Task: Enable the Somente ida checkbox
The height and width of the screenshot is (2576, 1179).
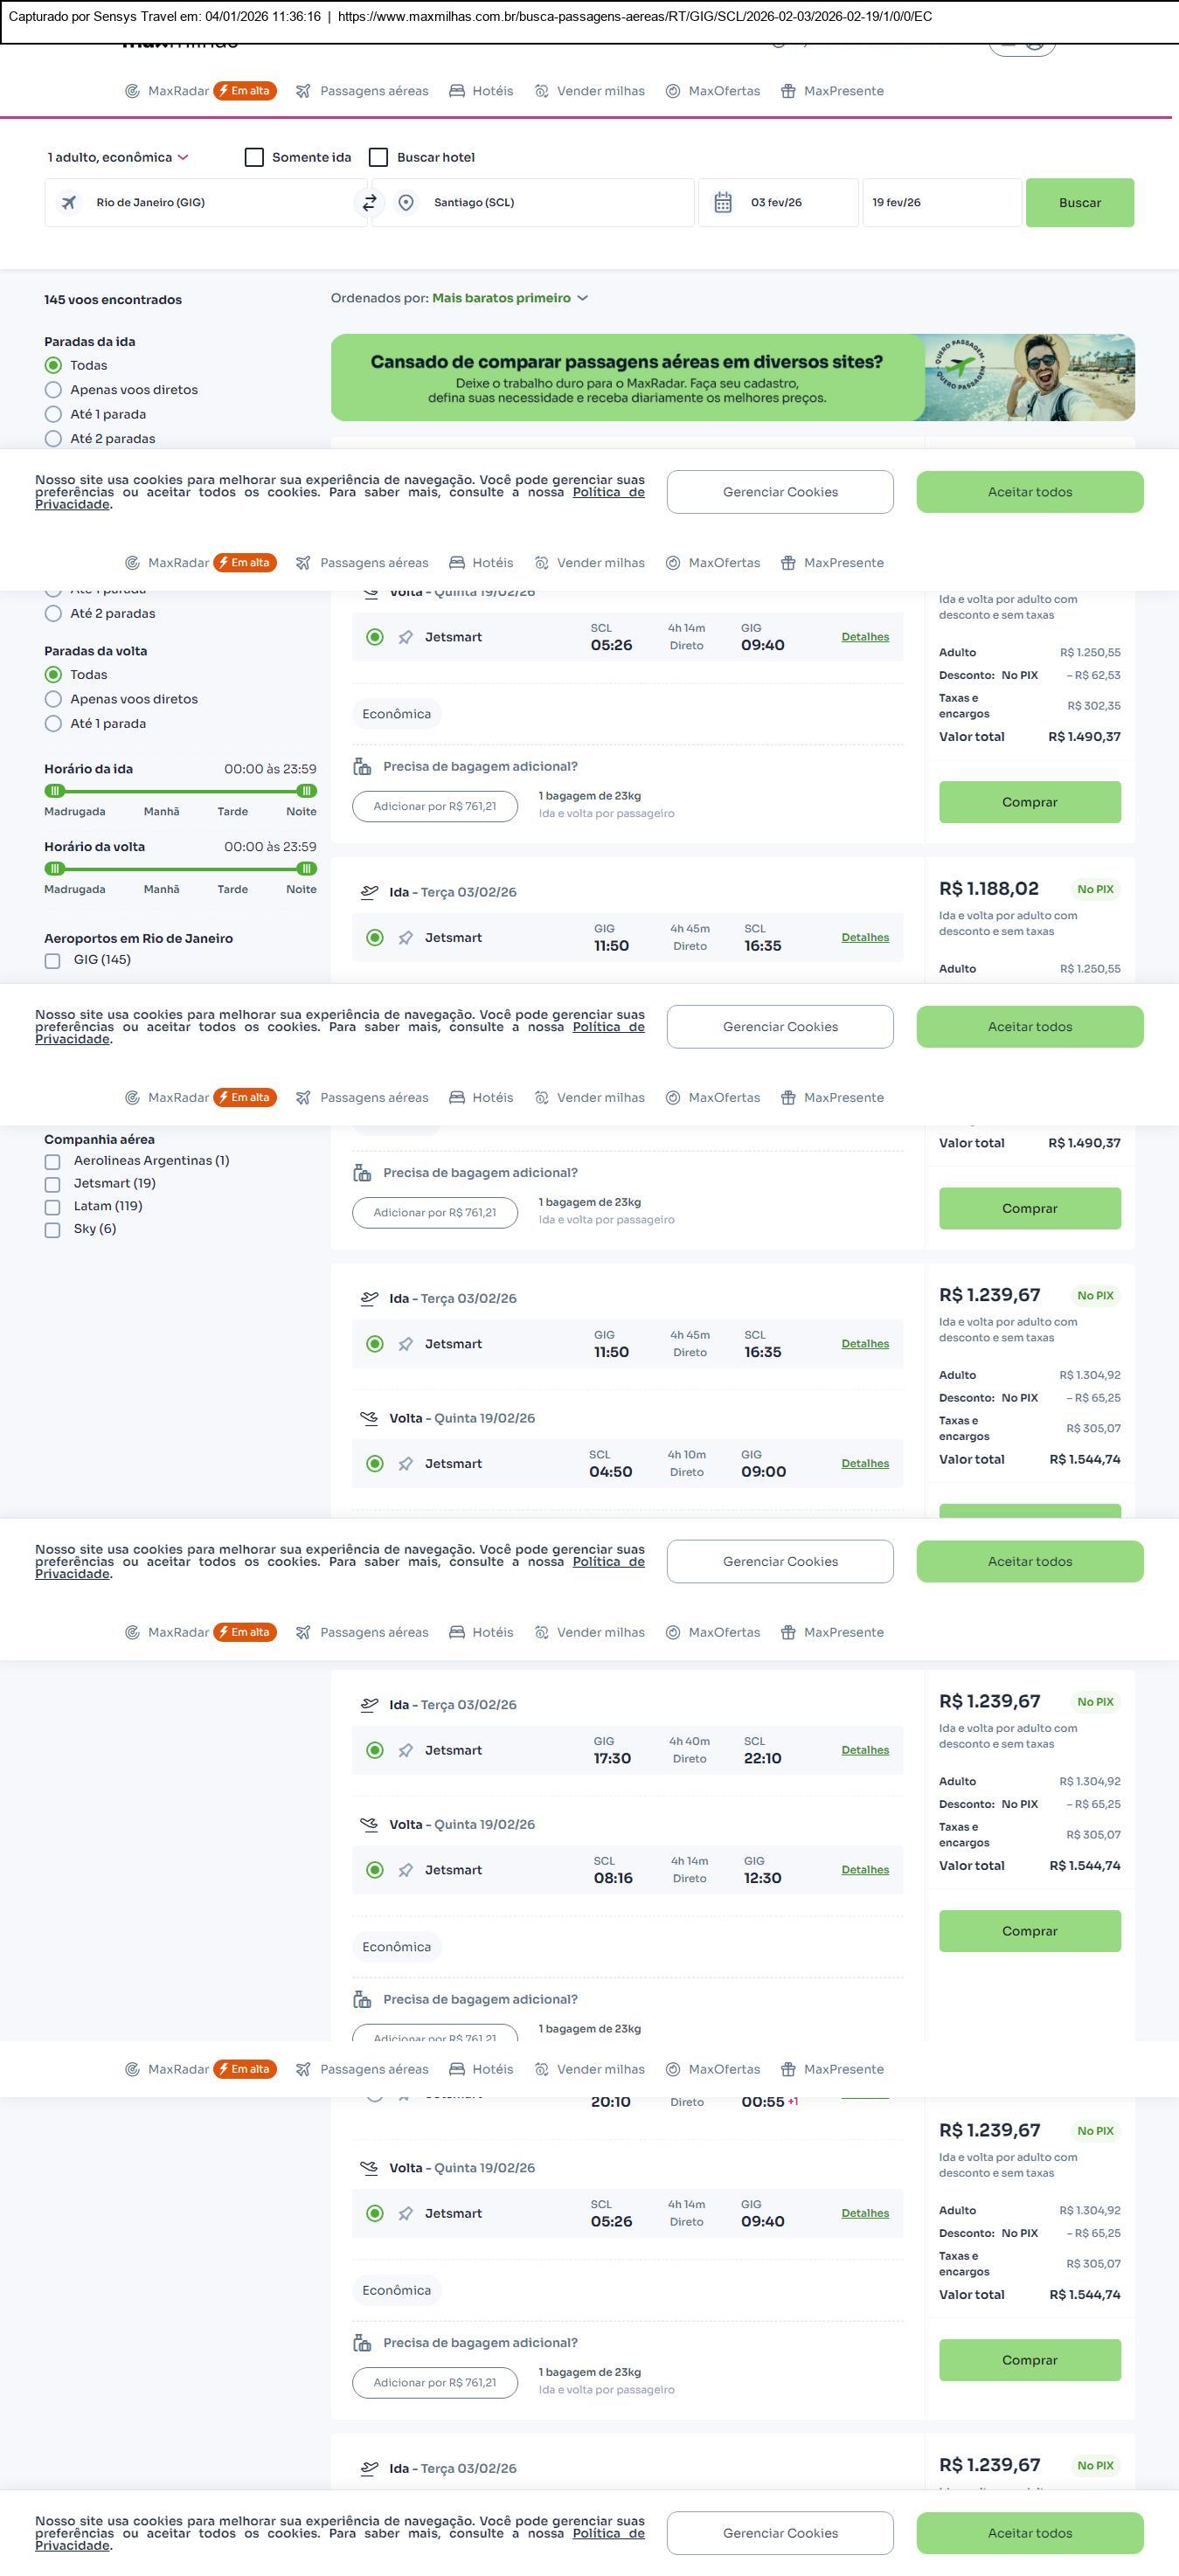Action: tap(254, 157)
